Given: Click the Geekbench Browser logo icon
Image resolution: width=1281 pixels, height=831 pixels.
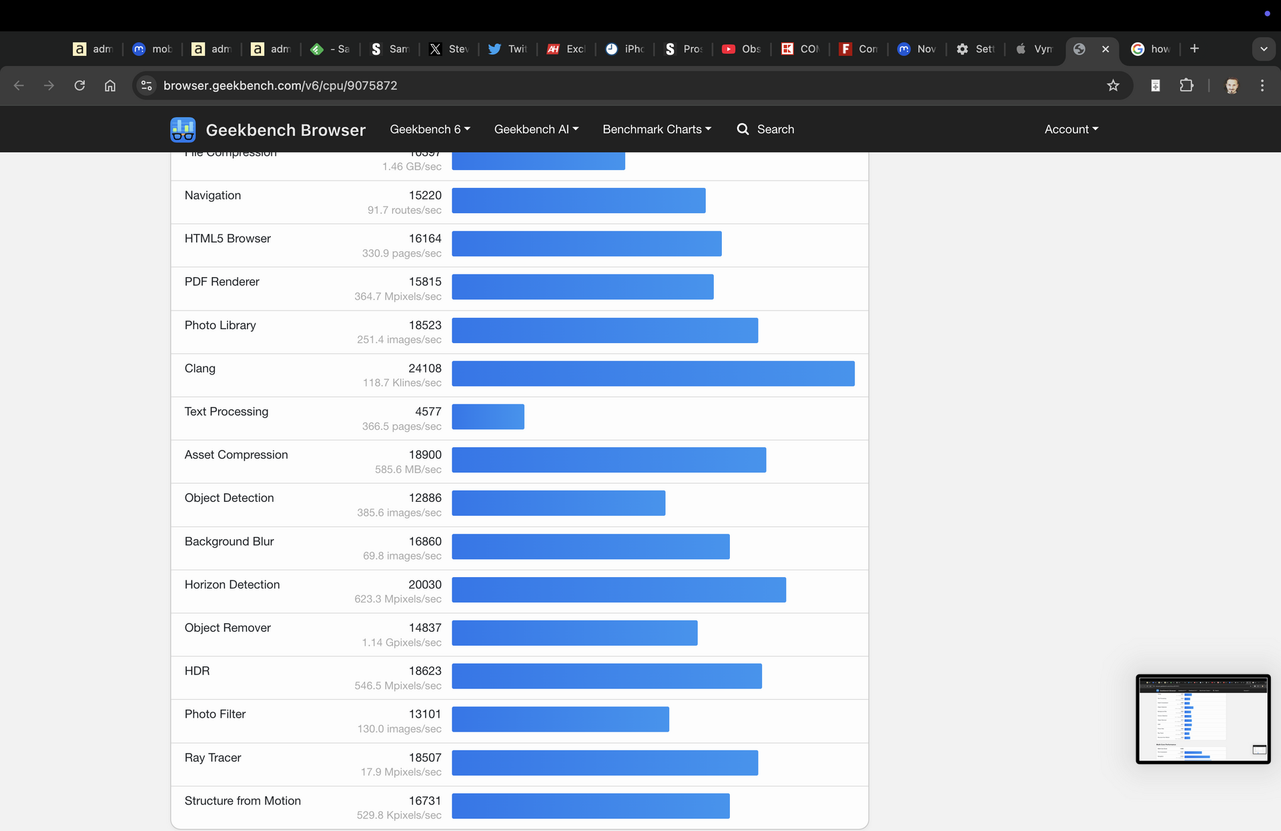Looking at the screenshot, I should click(182, 129).
